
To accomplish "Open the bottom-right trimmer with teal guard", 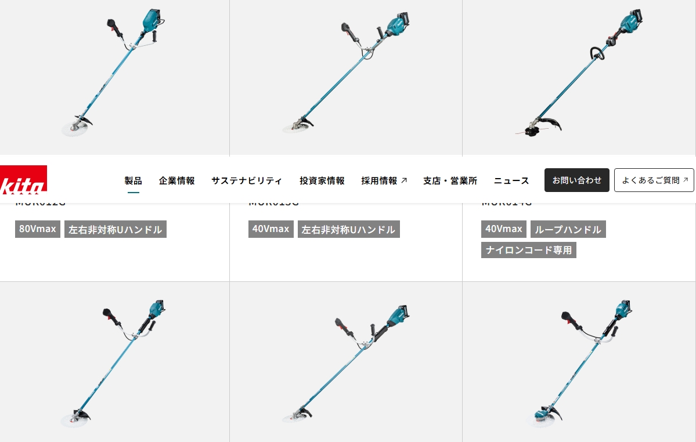I will (579, 363).
